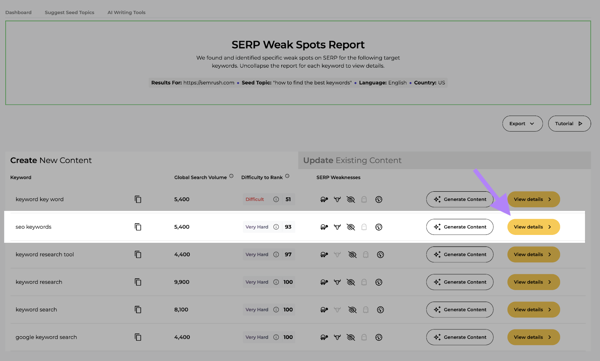
Task: Click info icon next to Difficulty to Rank
Action: tap(287, 176)
